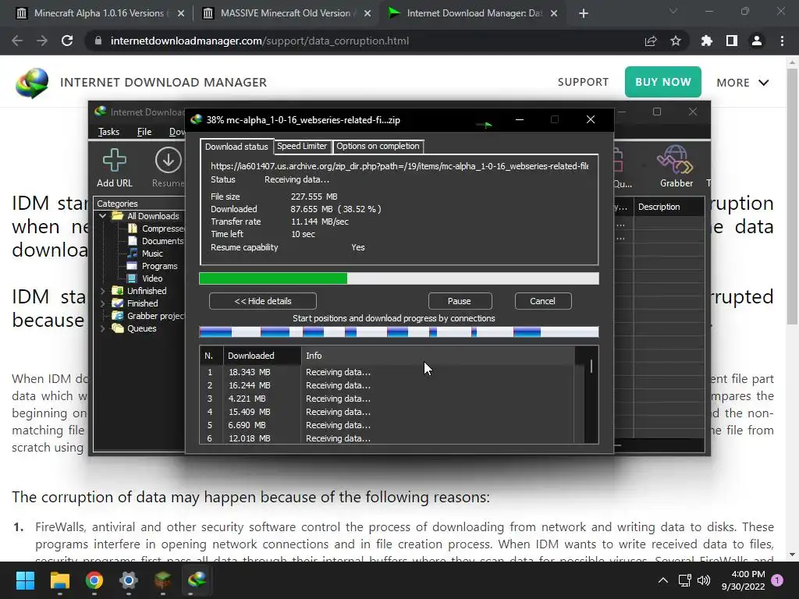Expand the MORE dropdown on the website

coord(743,83)
